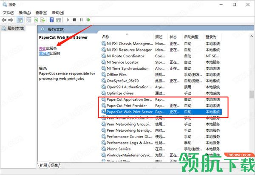The height and width of the screenshot is (175, 255).
Task: Select the Optimize drives service
Action: (x=161, y=93)
